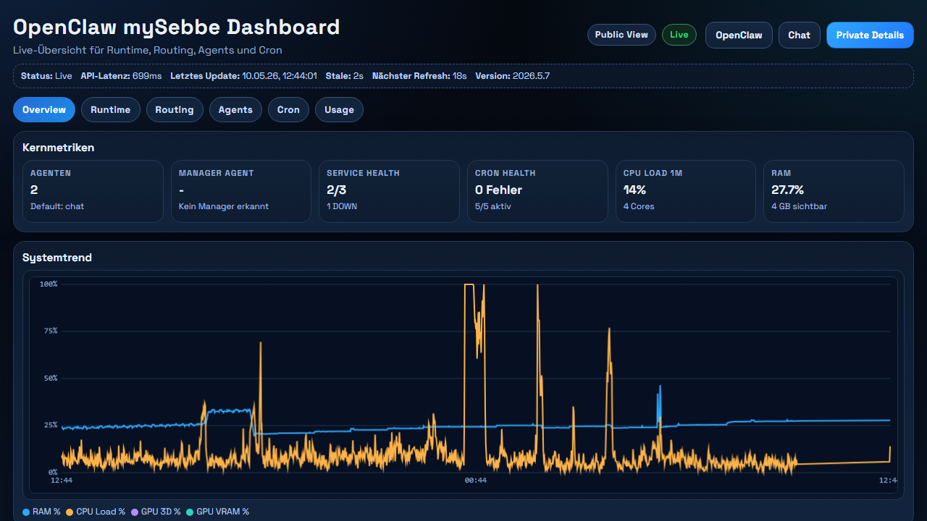Select the Cron Health card
927x521 pixels.
click(x=537, y=191)
